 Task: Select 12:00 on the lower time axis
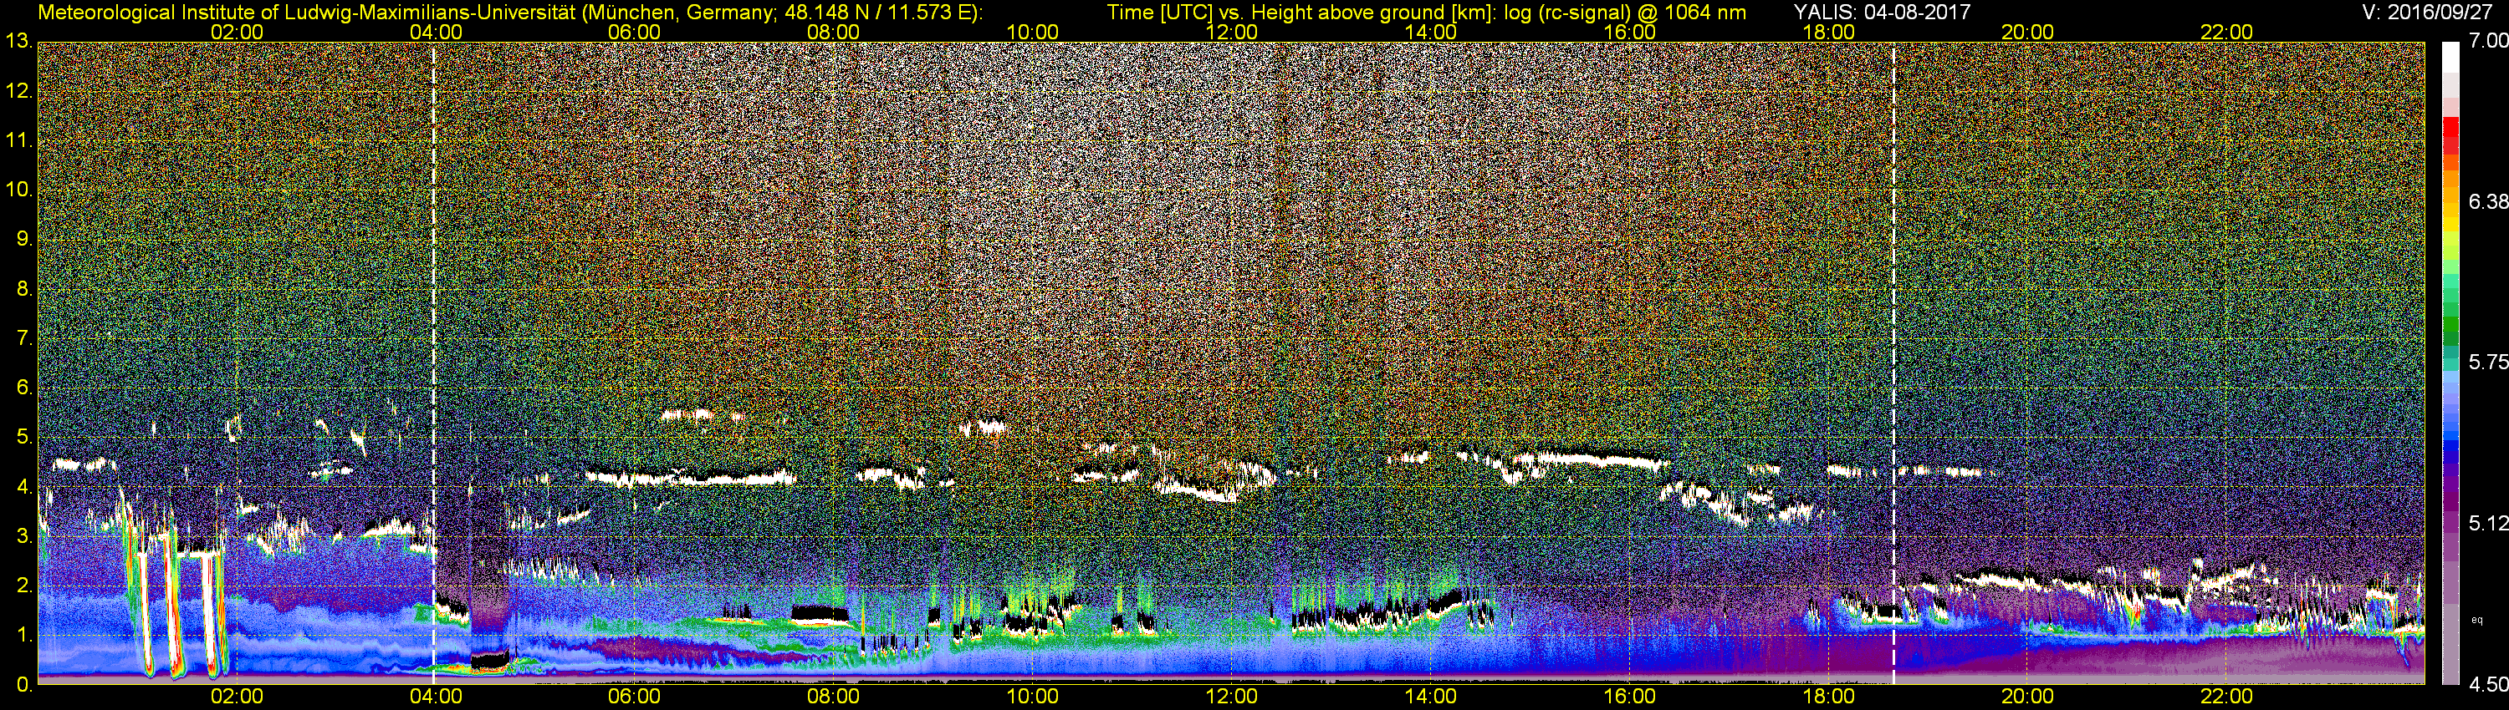click(1231, 697)
